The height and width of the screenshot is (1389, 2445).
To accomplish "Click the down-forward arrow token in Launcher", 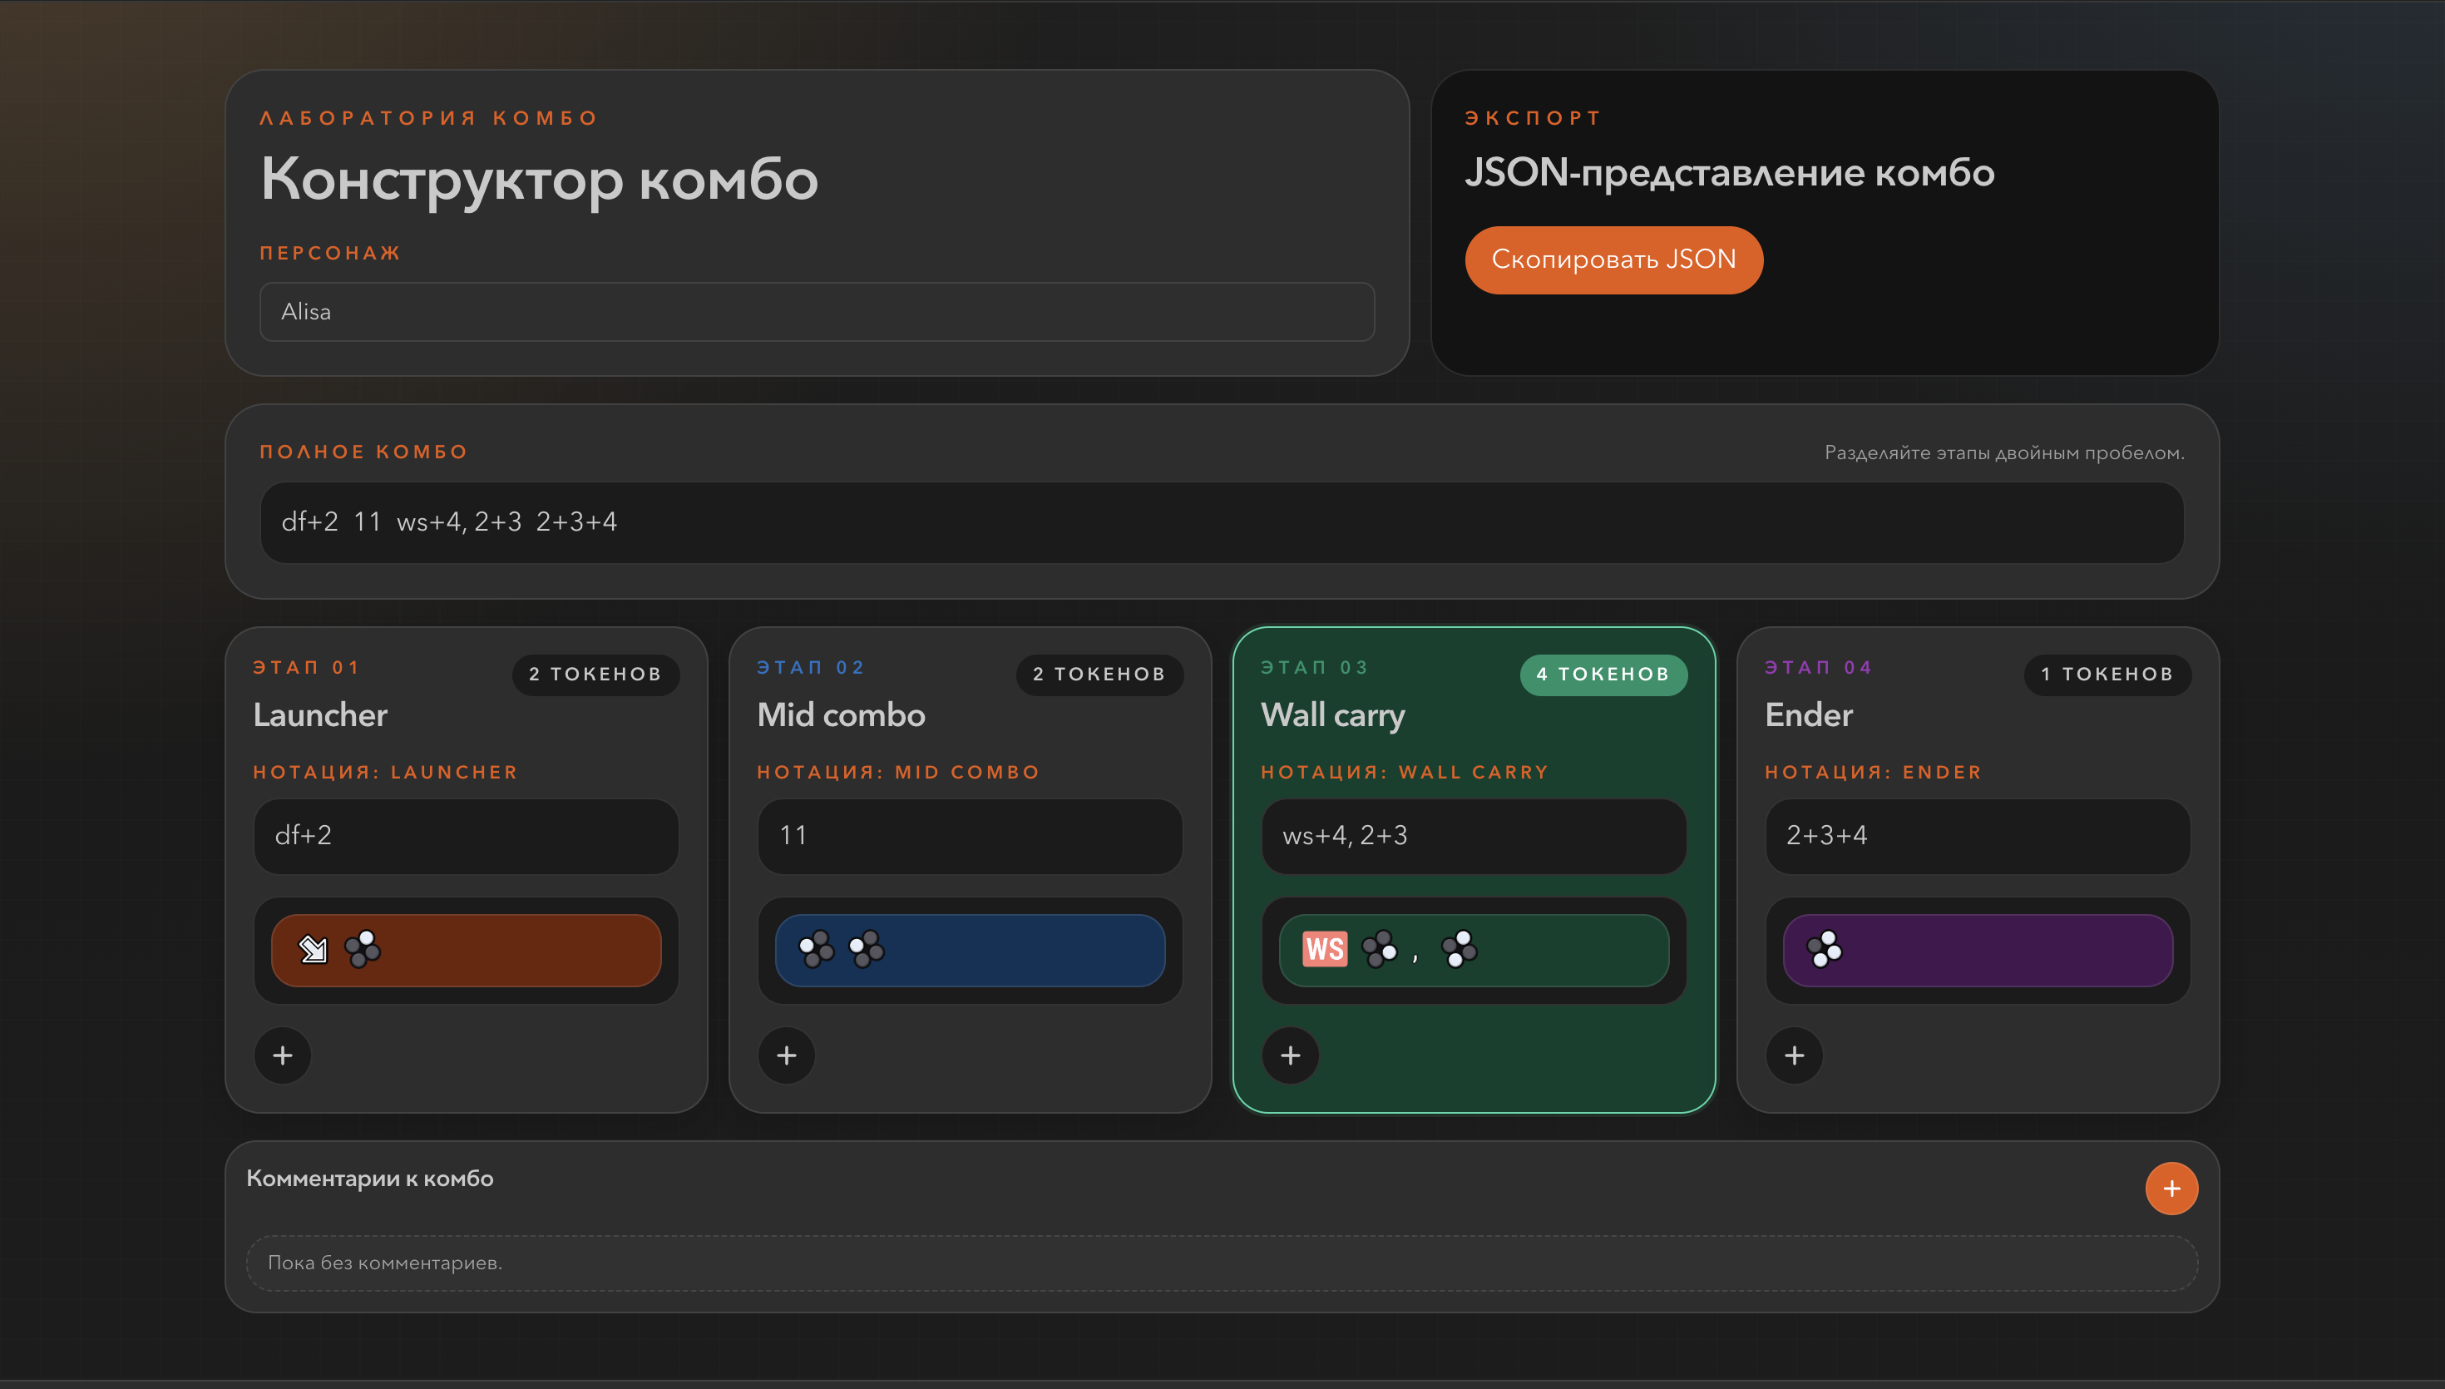I will point(313,949).
